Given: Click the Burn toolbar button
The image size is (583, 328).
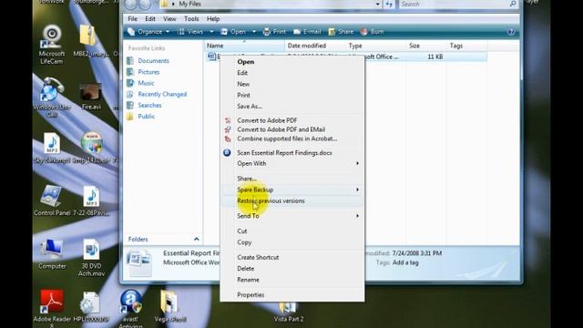Looking at the screenshot, I should (373, 32).
